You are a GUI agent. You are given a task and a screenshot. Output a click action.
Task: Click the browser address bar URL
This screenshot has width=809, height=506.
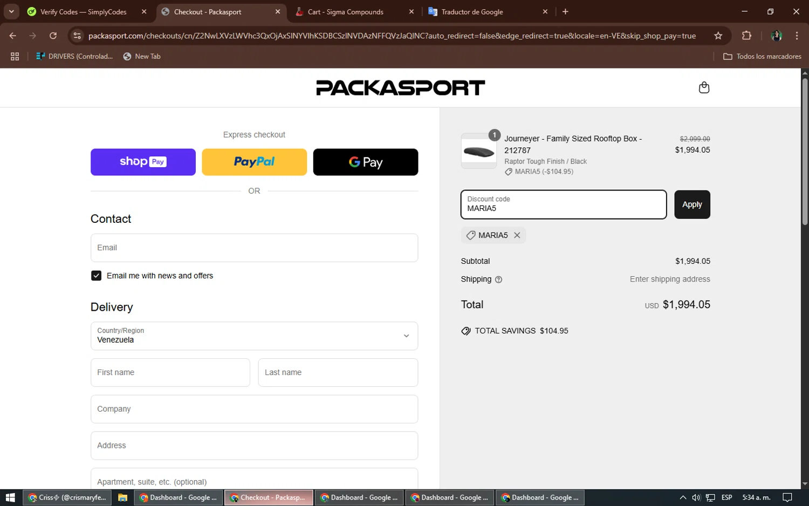click(392, 36)
